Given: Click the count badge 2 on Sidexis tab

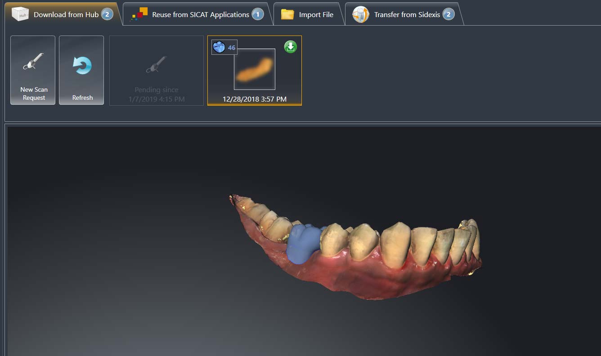Looking at the screenshot, I should [x=449, y=14].
